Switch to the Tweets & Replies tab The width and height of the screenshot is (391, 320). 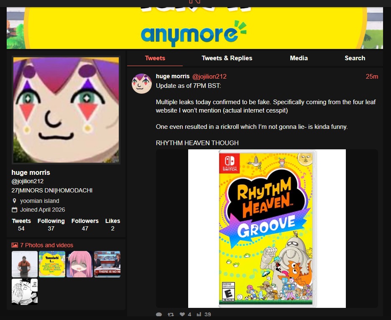[227, 58]
